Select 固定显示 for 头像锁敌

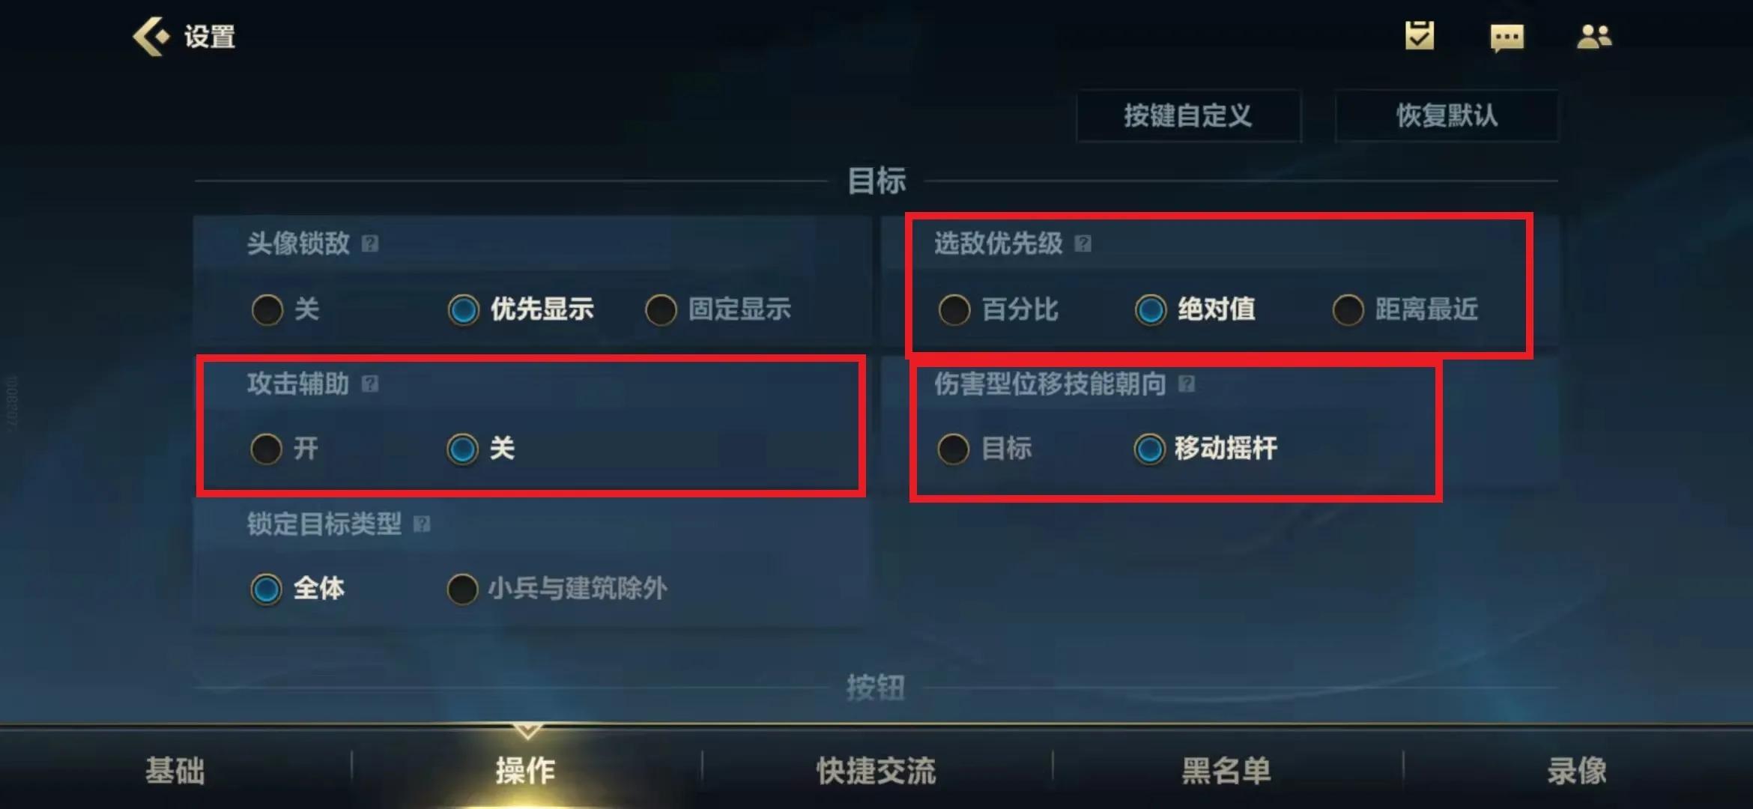pos(718,309)
